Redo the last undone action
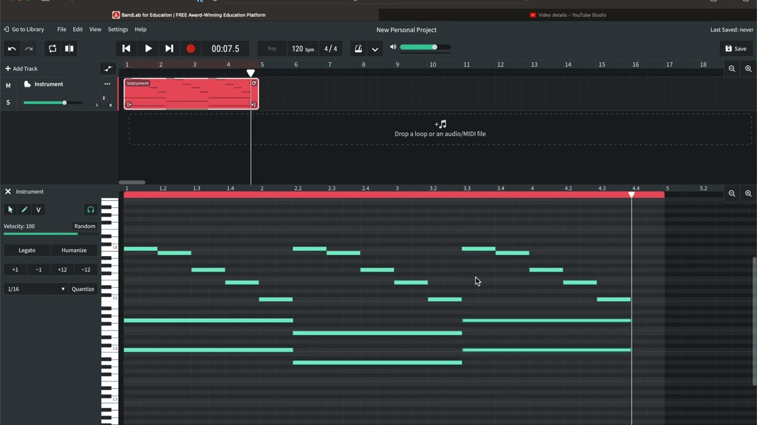The height and width of the screenshot is (425, 757). pos(28,48)
